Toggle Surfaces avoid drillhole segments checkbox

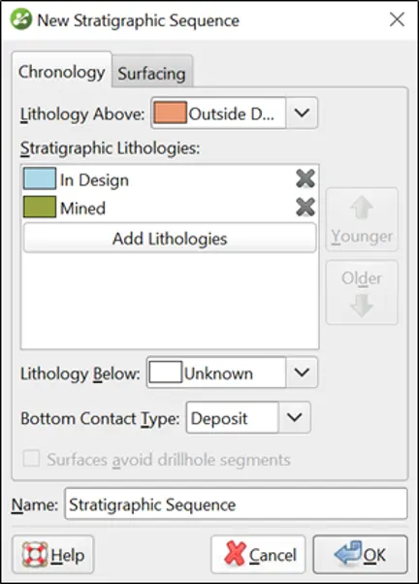[31, 459]
